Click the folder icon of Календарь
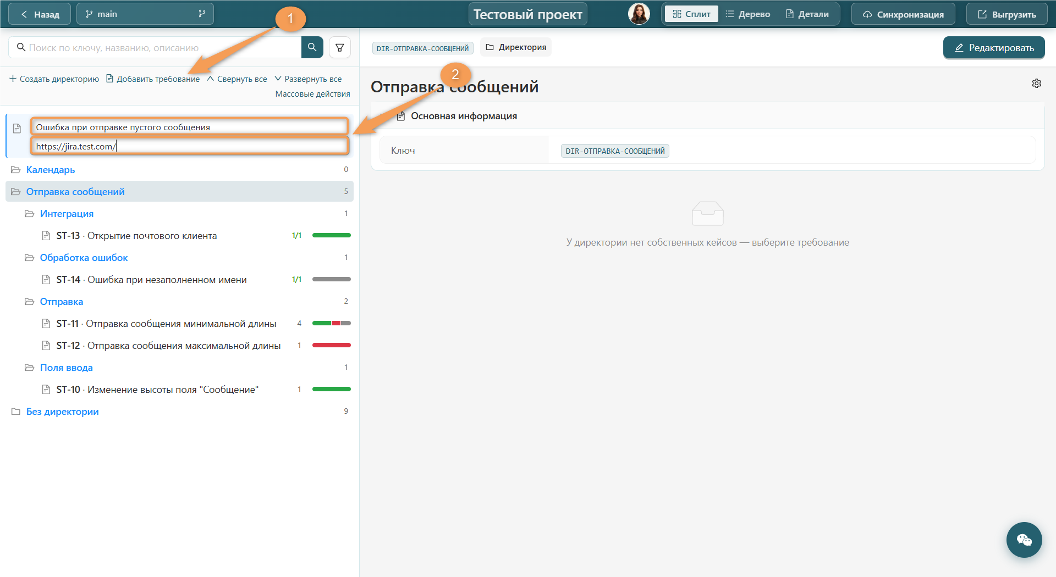 pyautogui.click(x=16, y=170)
